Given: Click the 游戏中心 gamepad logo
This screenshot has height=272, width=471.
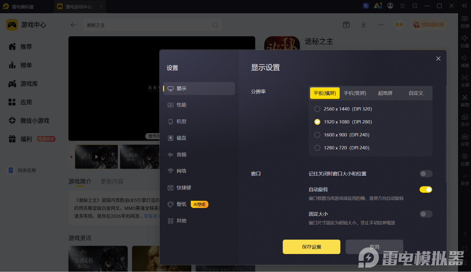Looking at the screenshot, I should [x=12, y=24].
